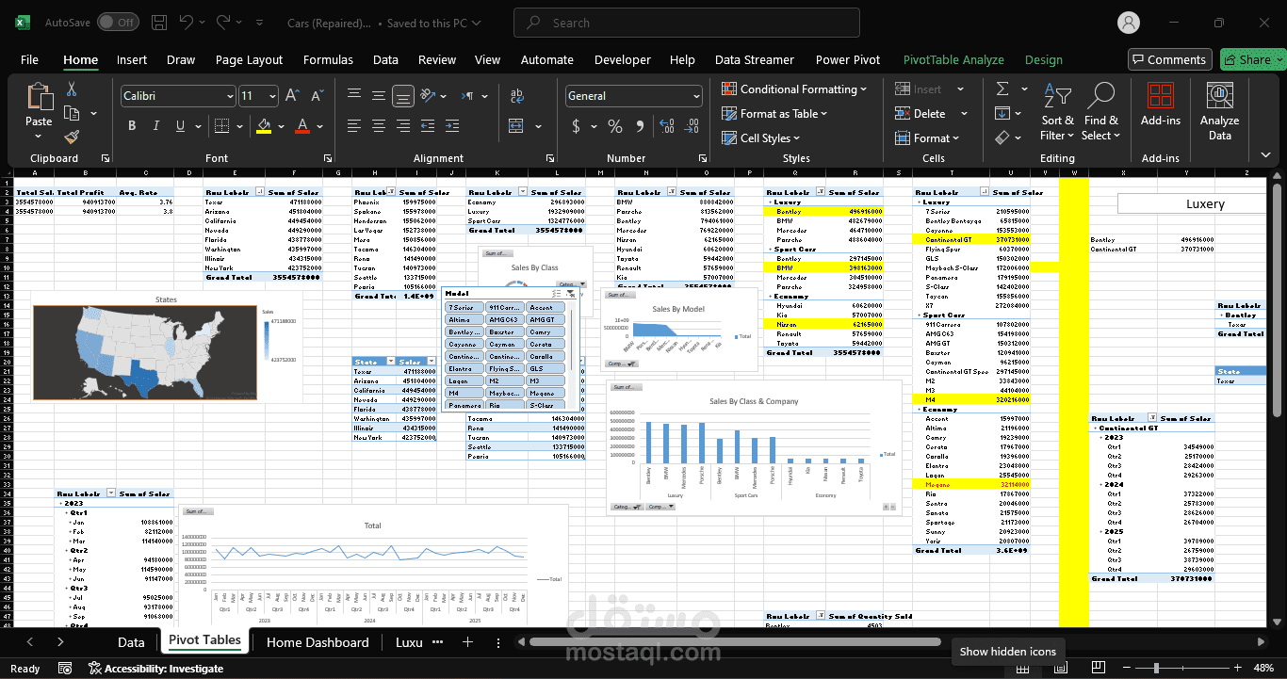Apply a fill color to cells
Image resolution: width=1287 pixels, height=679 pixels.
pyautogui.click(x=264, y=126)
